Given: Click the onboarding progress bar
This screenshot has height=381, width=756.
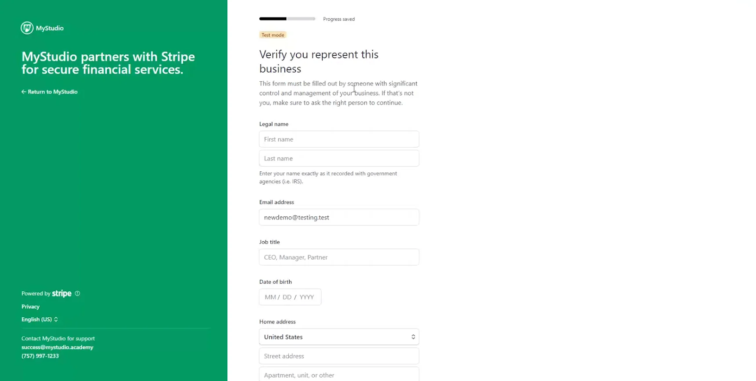Looking at the screenshot, I should (x=287, y=19).
